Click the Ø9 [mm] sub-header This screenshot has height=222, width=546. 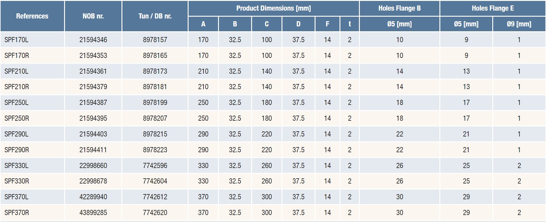(519, 24)
